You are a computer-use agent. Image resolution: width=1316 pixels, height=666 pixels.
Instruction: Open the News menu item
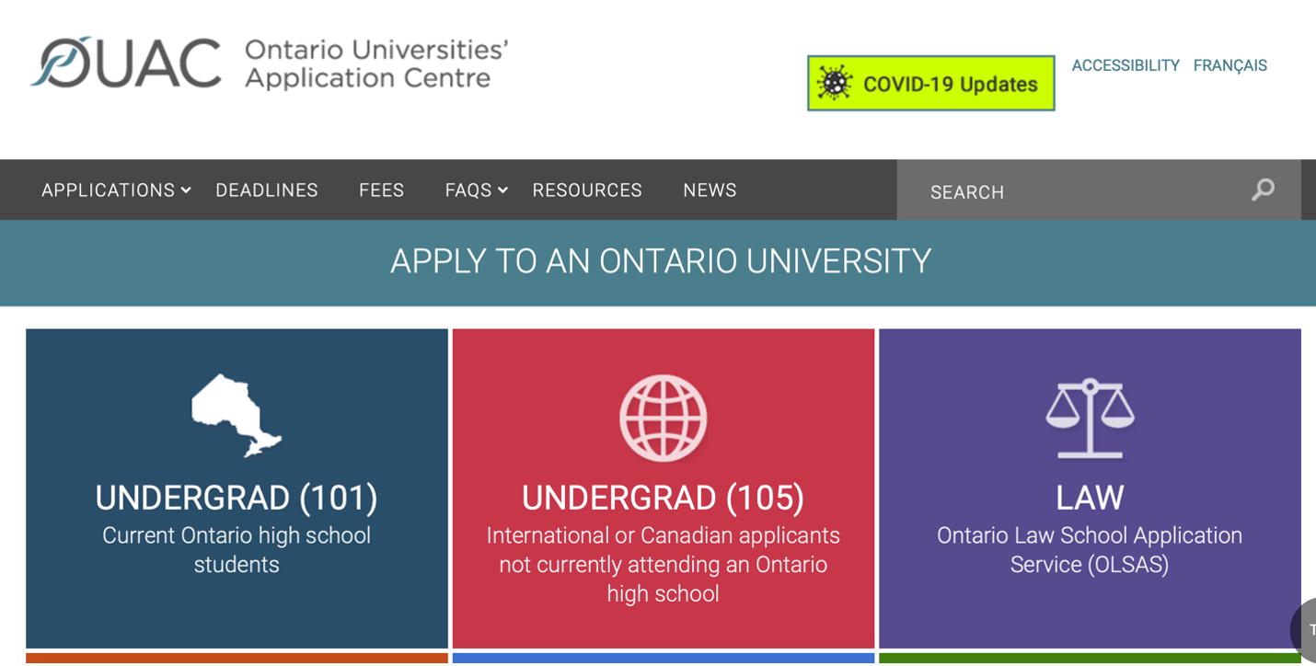coord(710,190)
